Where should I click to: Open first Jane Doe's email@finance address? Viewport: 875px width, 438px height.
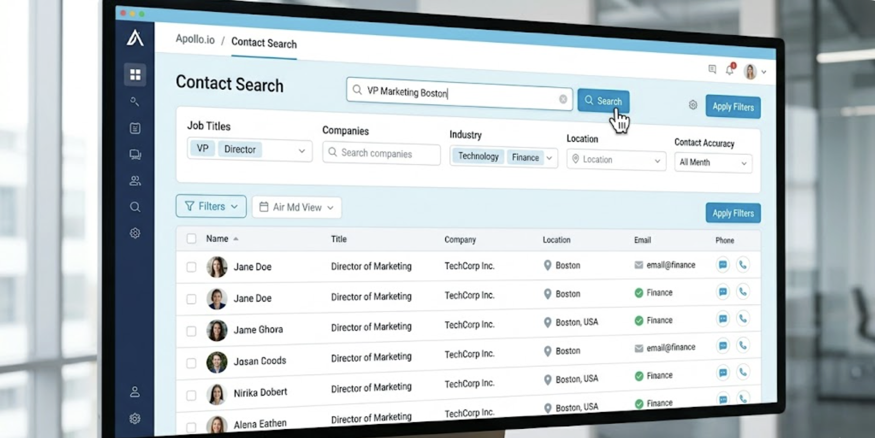tap(670, 265)
